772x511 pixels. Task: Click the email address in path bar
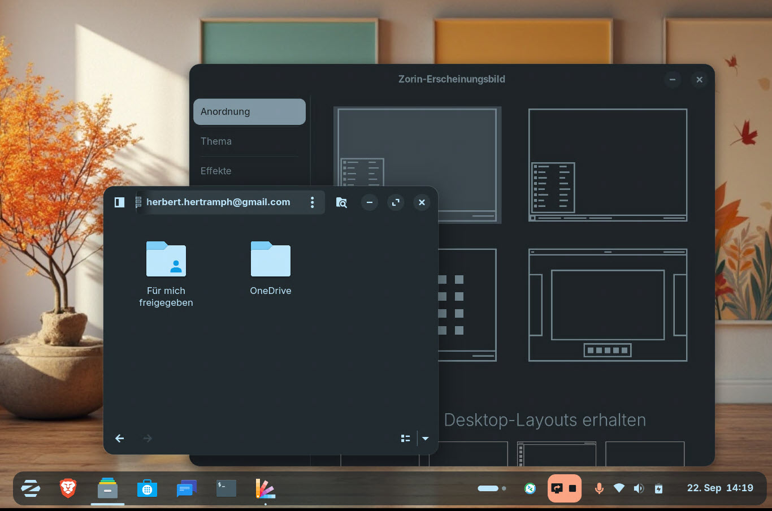tap(218, 202)
